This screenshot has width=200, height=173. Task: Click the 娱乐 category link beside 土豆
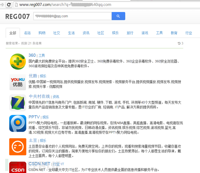[x=43, y=141]
